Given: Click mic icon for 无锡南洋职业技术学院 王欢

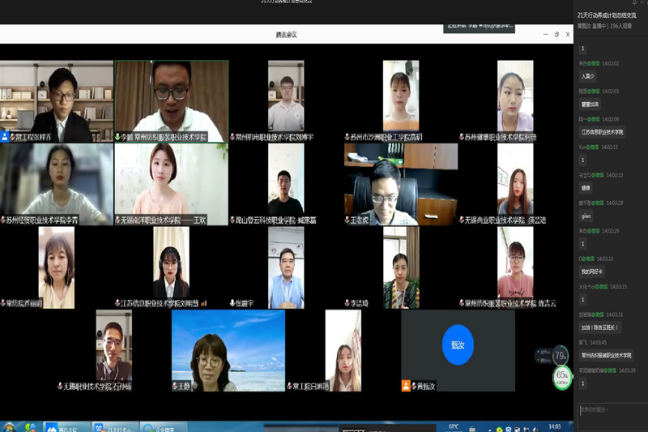Looking at the screenshot, I should click(x=117, y=220).
